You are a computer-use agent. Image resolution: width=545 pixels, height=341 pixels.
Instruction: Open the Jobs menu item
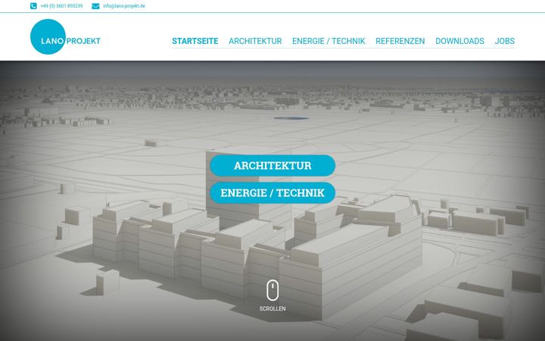pyautogui.click(x=504, y=41)
